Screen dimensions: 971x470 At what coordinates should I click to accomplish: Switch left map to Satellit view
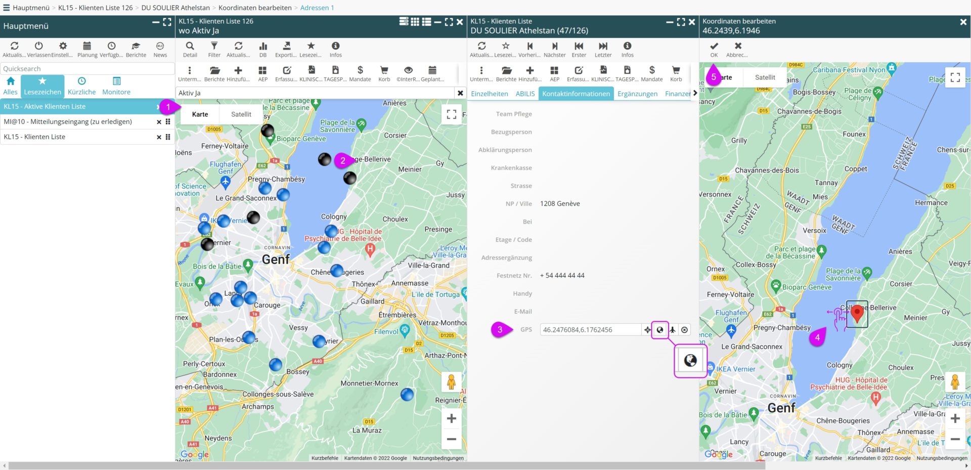tap(241, 114)
